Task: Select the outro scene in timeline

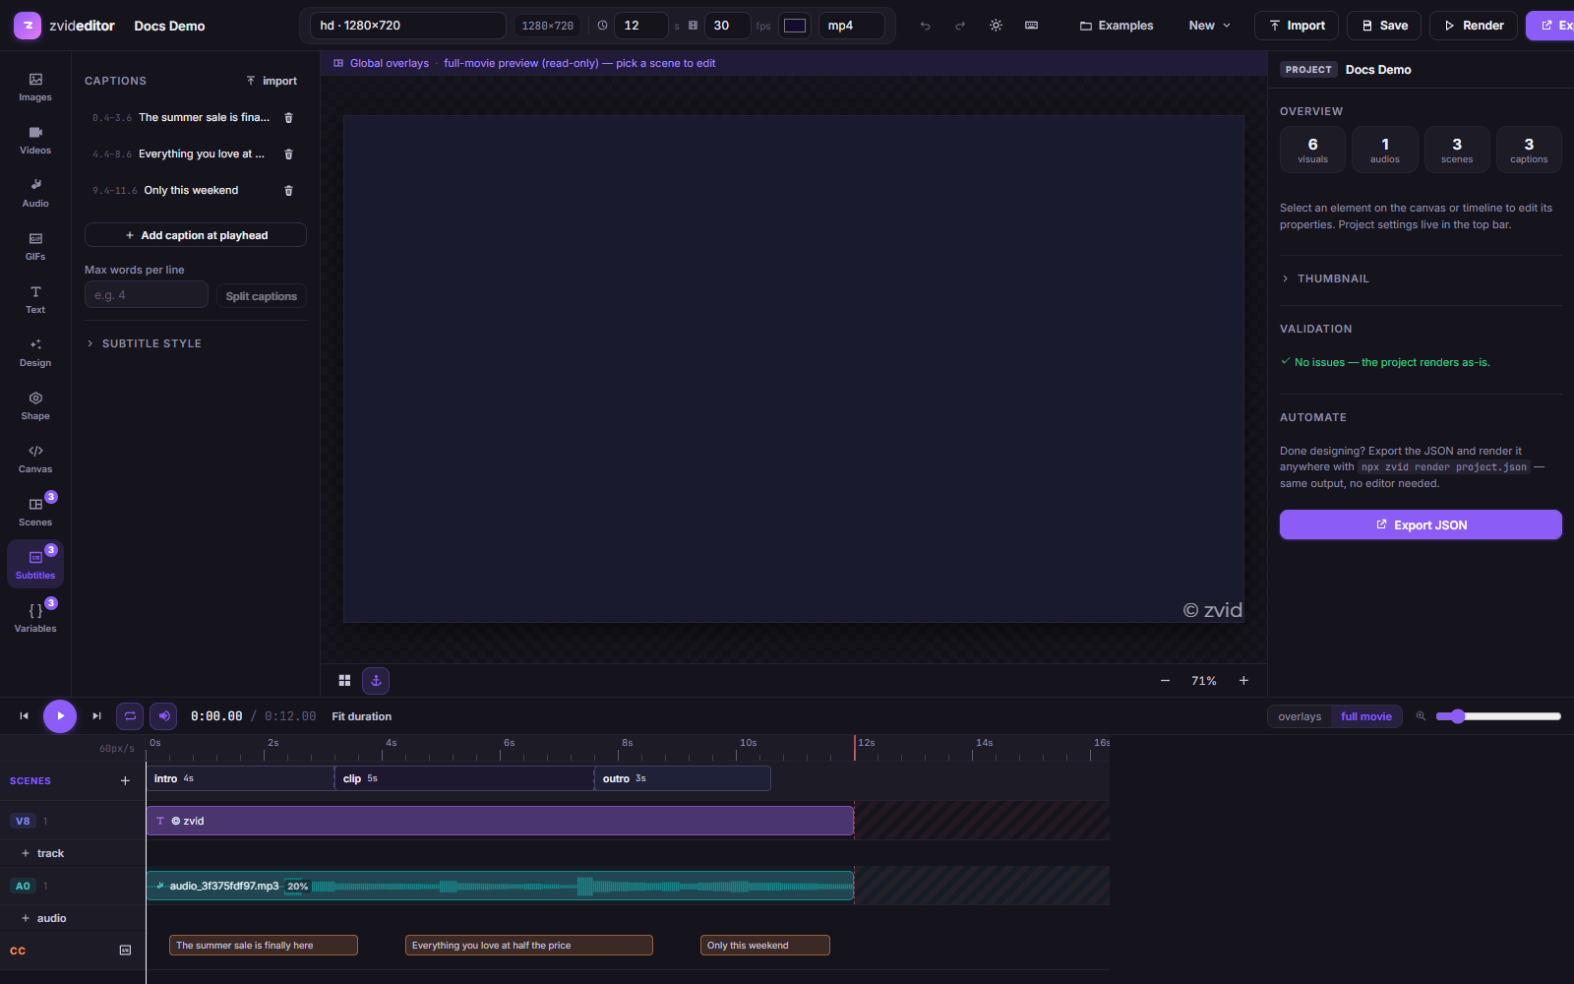Action: coord(683,778)
